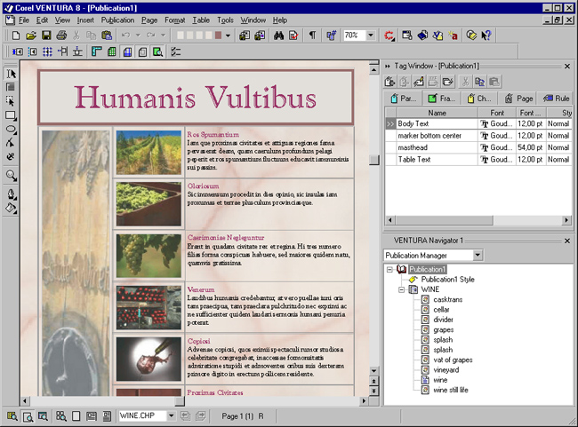
Task: Select the Pick tool in toolbox
Action: coord(11,74)
